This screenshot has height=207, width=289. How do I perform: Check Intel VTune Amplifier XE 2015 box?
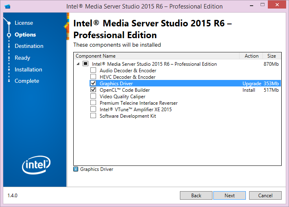pyautogui.click(x=93, y=109)
